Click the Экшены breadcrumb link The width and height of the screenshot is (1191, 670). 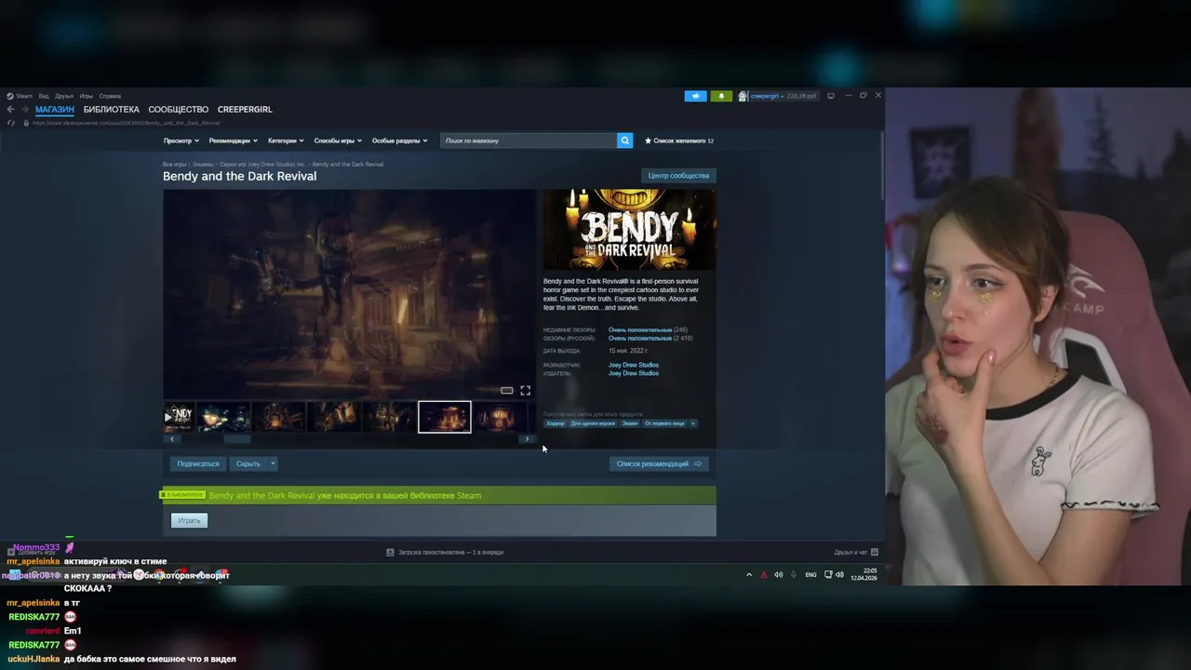point(203,165)
